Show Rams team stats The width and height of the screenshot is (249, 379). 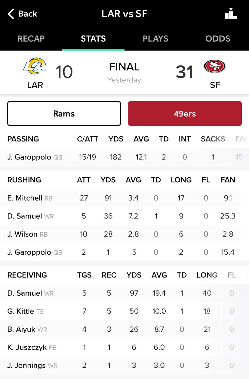(x=64, y=113)
